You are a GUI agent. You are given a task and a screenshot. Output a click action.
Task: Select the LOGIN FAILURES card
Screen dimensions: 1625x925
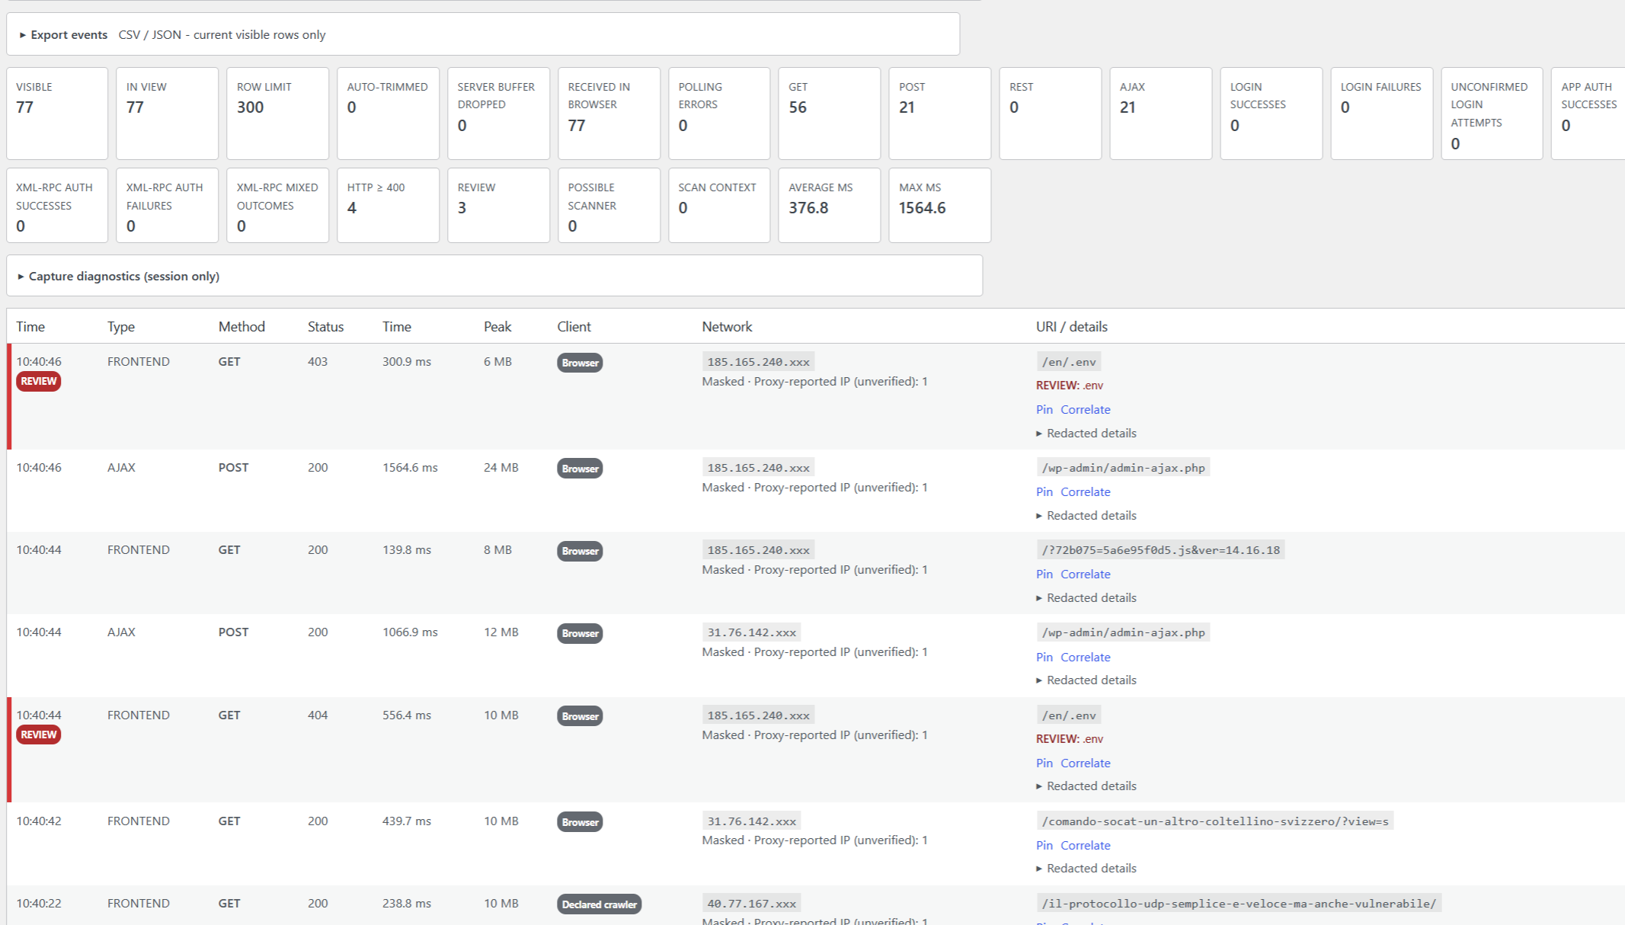pyautogui.click(x=1381, y=114)
